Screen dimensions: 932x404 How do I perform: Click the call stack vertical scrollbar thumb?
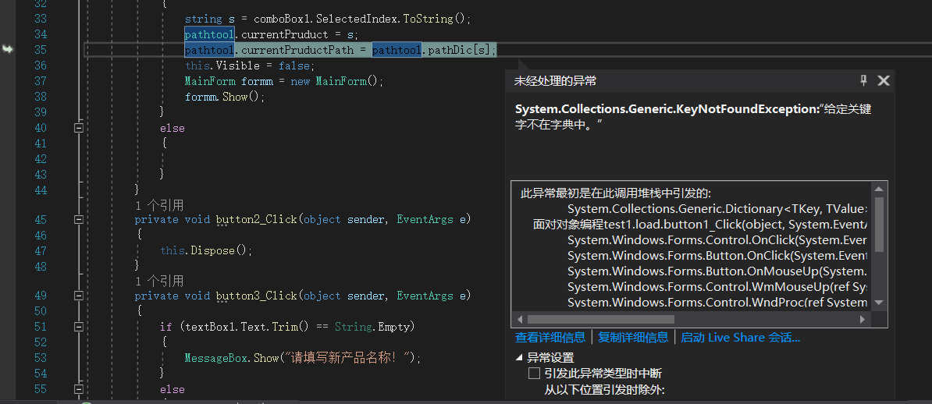(879, 224)
